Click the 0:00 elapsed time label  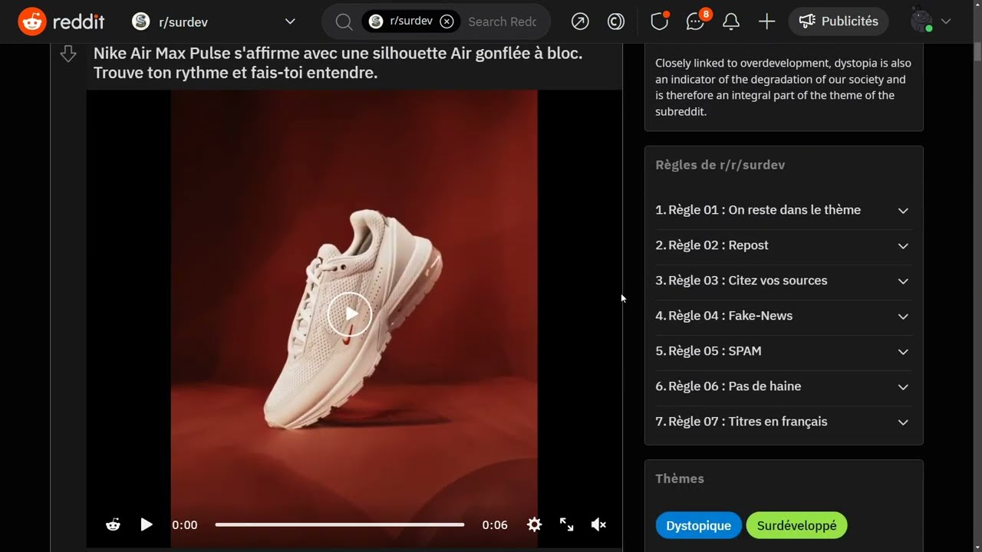point(185,525)
